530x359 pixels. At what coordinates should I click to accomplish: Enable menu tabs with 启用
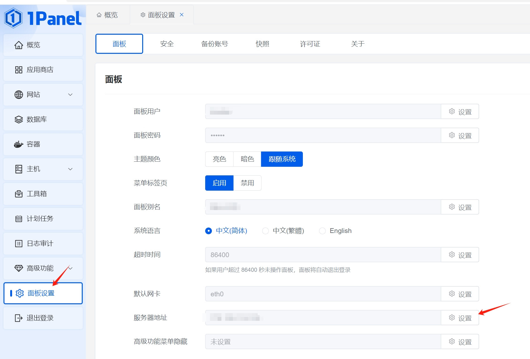pyautogui.click(x=219, y=183)
